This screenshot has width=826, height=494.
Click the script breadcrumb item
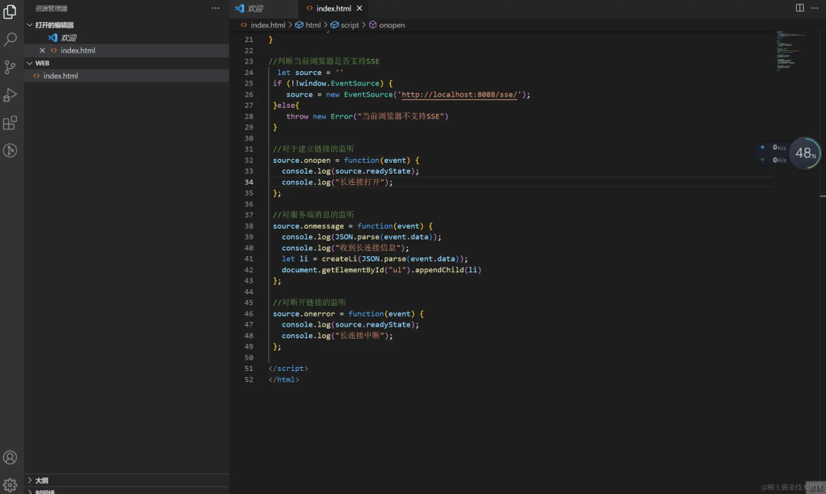click(x=350, y=25)
